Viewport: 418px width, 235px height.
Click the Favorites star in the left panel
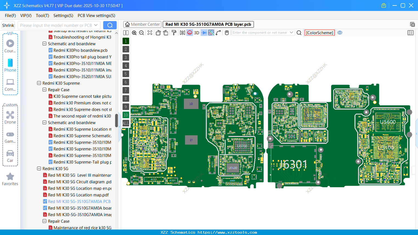[x=10, y=177]
